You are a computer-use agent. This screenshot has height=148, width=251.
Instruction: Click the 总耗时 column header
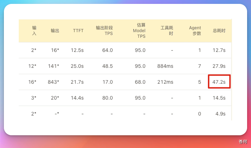pyautogui.click(x=219, y=31)
